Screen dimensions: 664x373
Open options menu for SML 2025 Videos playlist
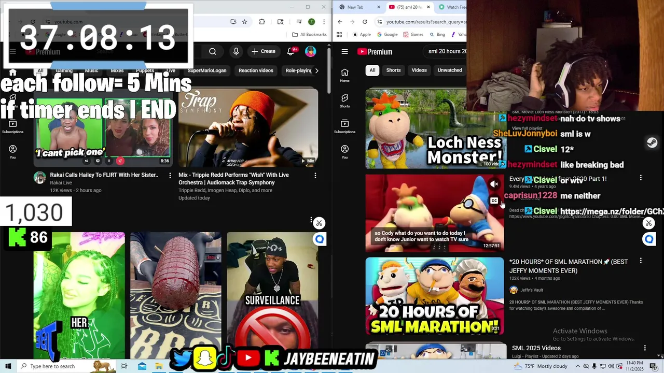[645, 348]
